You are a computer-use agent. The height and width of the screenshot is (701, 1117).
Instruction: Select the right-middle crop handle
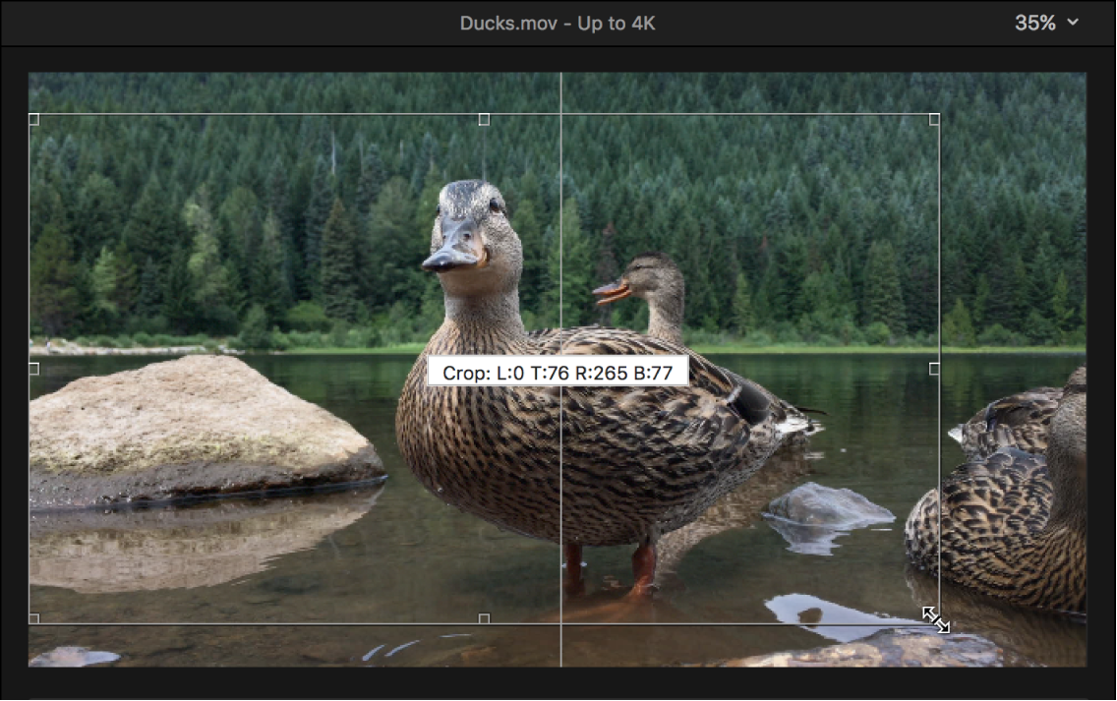(x=934, y=369)
